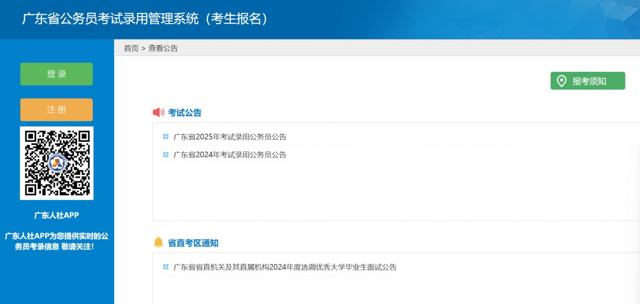Image resolution: width=640 pixels, height=304 pixels.
Task: Click the 省直考区通知 section heading
Action: 193,243
